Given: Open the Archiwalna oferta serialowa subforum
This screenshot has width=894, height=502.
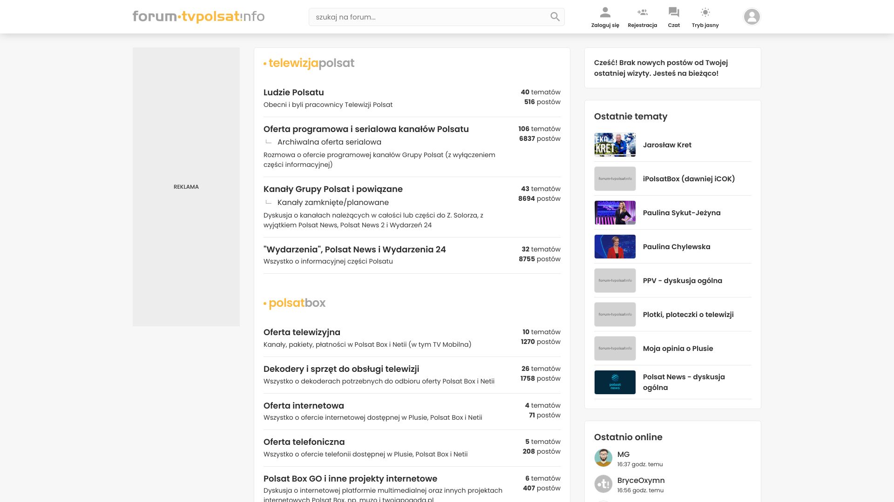Looking at the screenshot, I should (x=329, y=142).
